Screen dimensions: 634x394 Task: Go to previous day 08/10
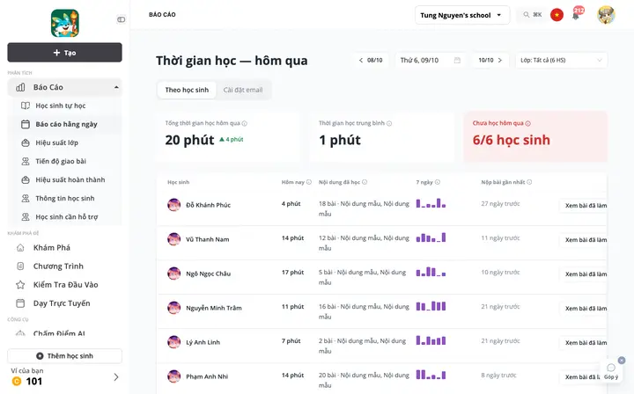pos(371,60)
